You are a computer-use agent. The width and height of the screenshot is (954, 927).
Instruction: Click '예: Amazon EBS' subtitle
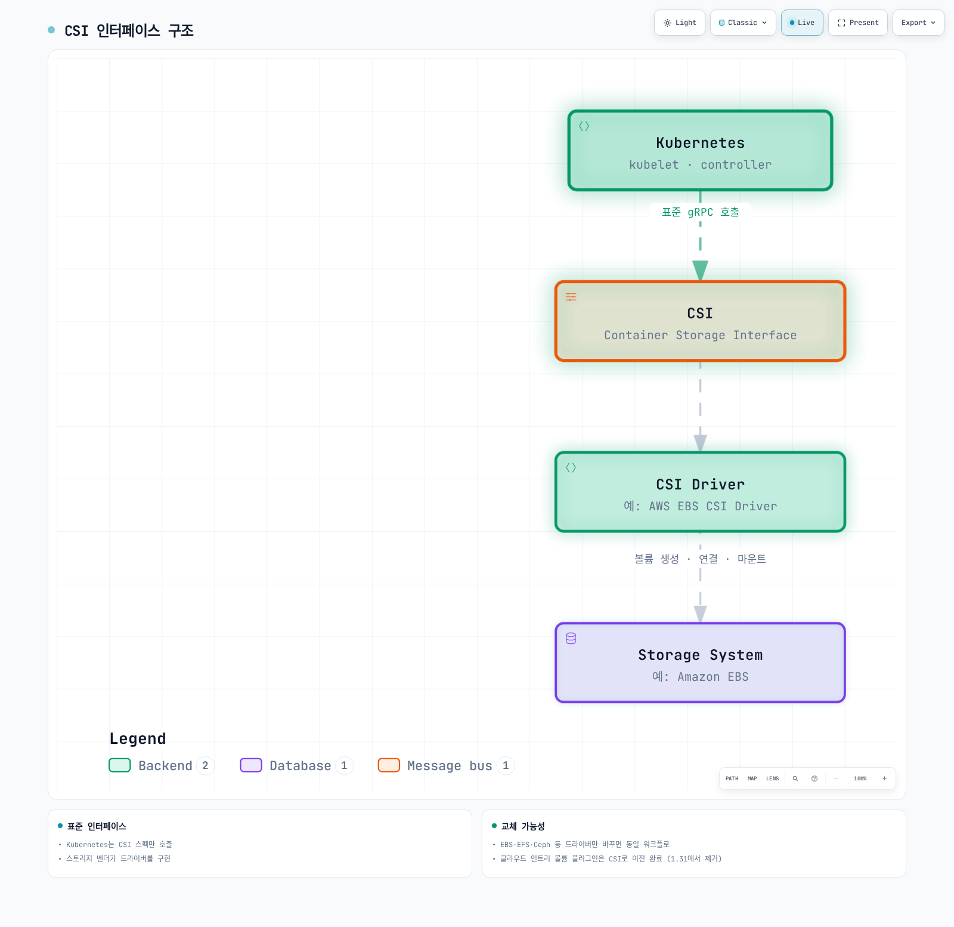(x=700, y=677)
